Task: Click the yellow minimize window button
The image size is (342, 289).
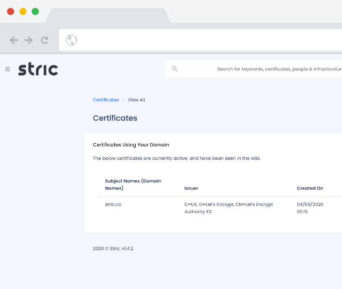Action: click(x=23, y=12)
